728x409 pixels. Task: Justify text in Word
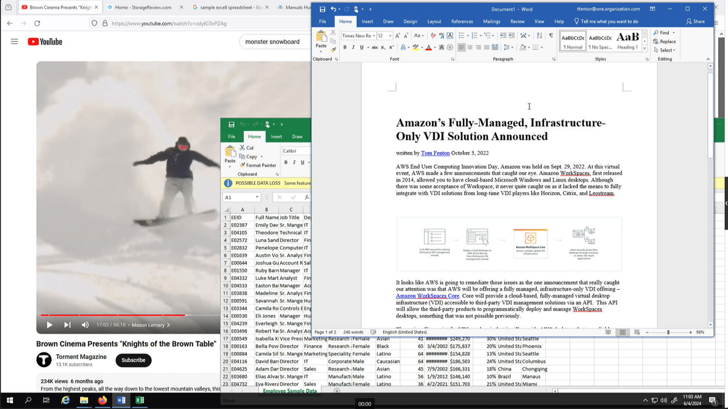coord(486,47)
